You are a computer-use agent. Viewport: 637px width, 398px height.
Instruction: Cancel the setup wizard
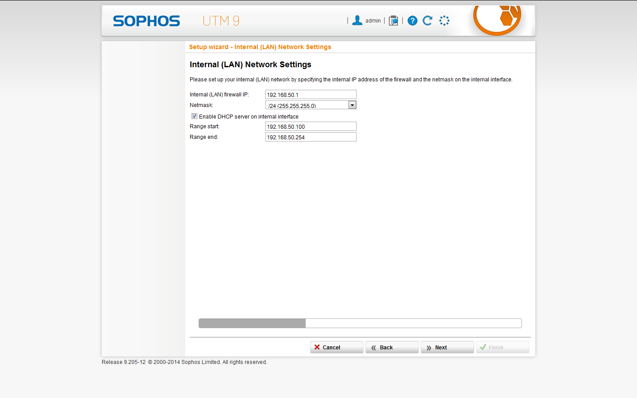click(337, 347)
